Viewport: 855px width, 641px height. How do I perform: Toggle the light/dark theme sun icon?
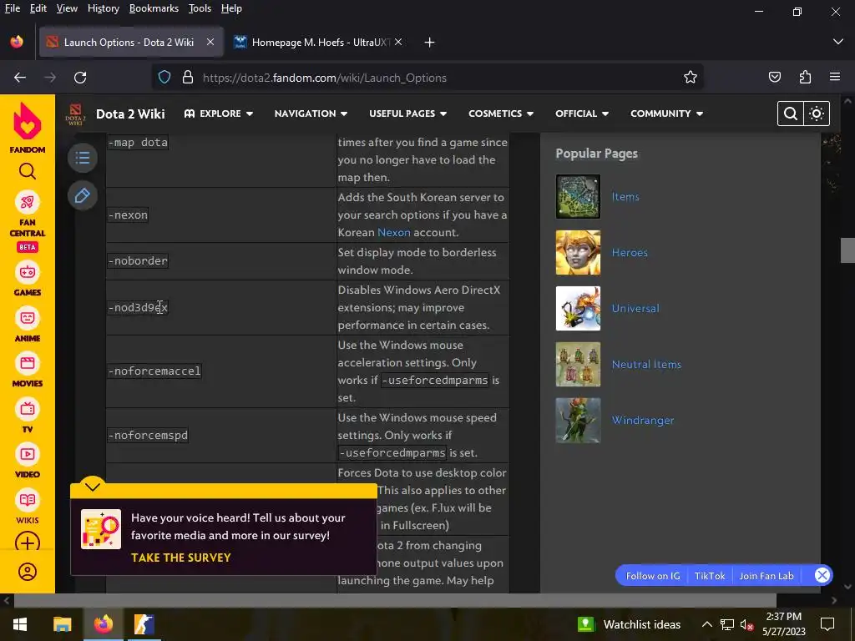(817, 114)
